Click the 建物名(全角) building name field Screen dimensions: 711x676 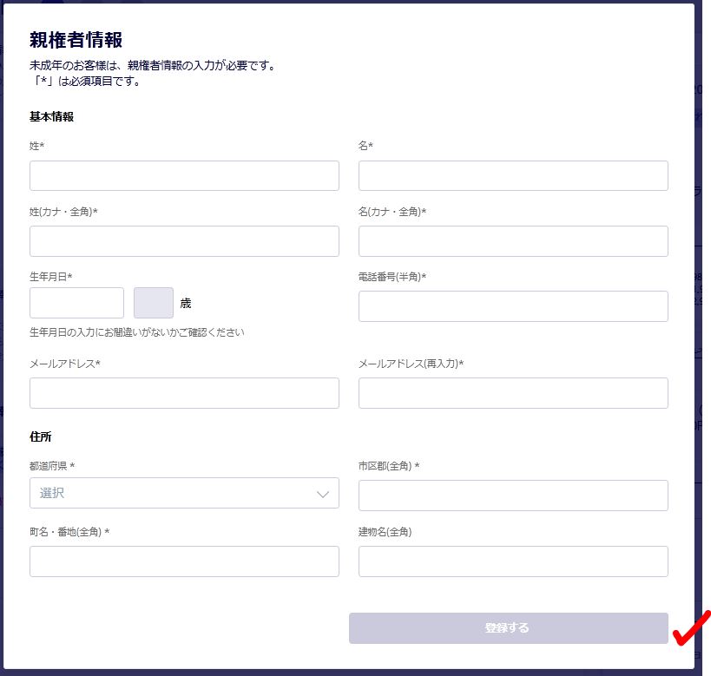pos(512,561)
